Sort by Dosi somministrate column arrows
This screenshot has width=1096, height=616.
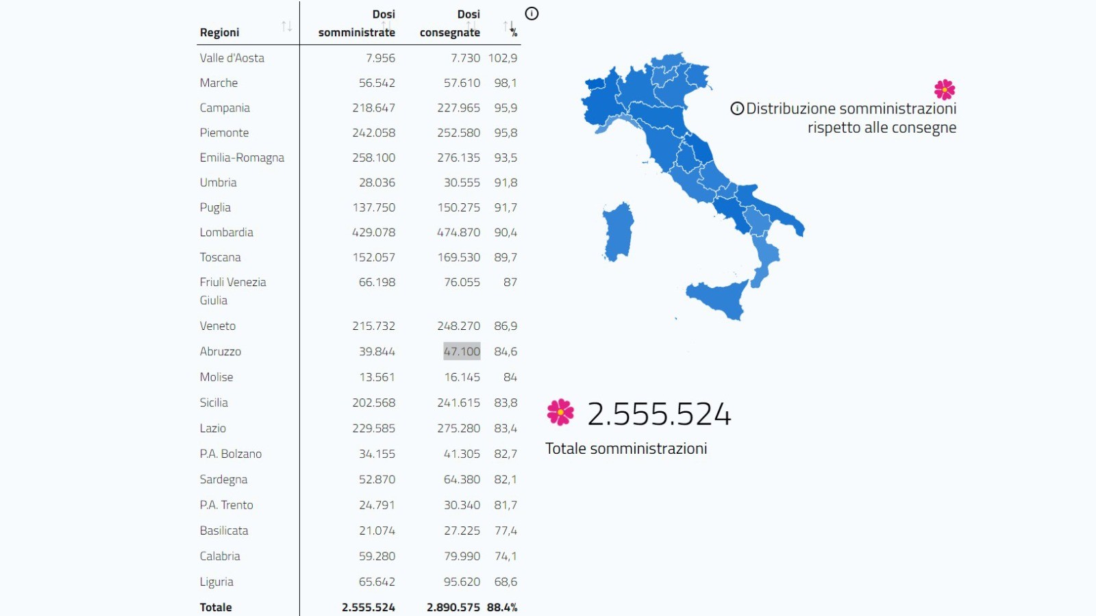[x=386, y=27]
